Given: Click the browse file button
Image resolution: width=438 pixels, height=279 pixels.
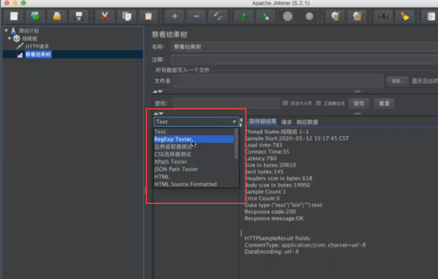Looking at the screenshot, I should click(398, 81).
